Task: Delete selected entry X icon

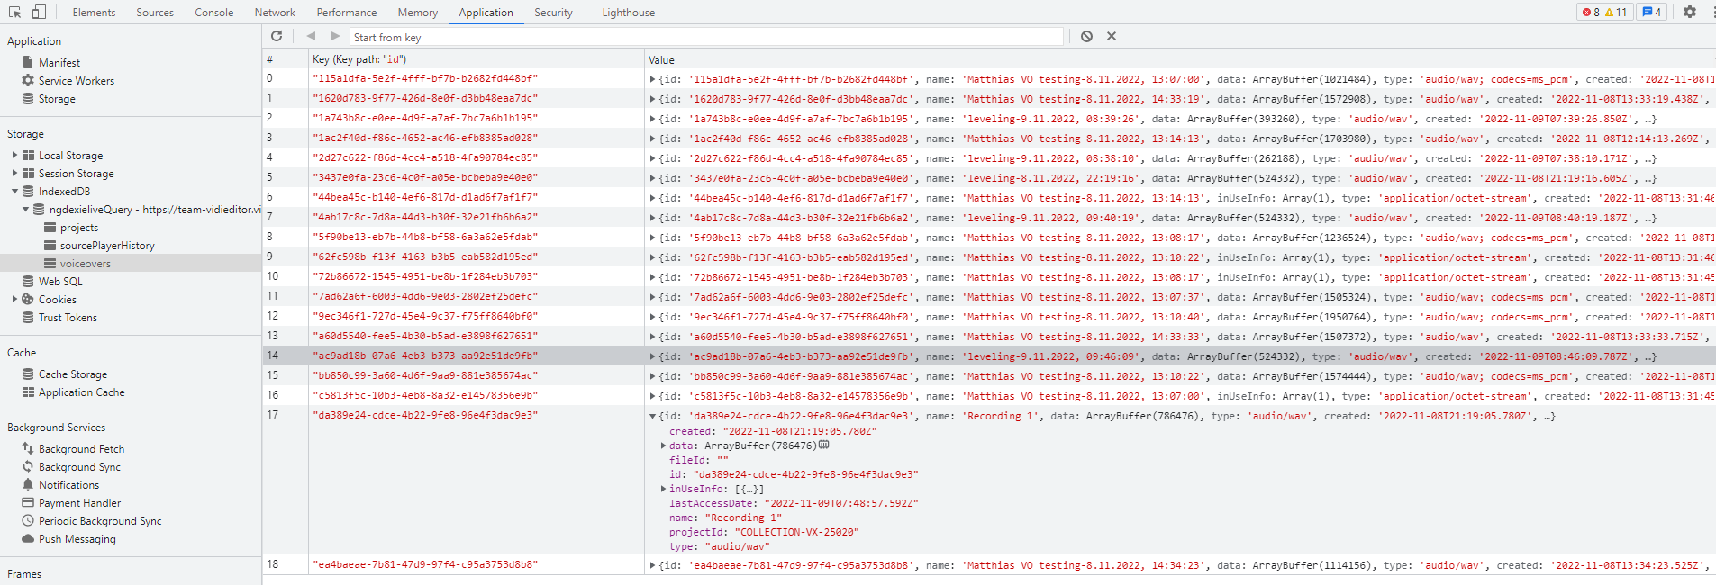Action: click(1111, 36)
